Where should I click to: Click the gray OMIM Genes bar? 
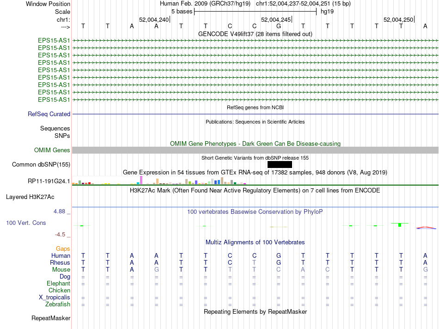(255, 150)
